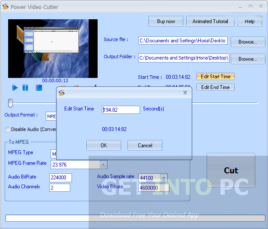Viewport: 268px width, 229px height.
Task: Close the Edit Start Time dialog
Action: [185, 93]
